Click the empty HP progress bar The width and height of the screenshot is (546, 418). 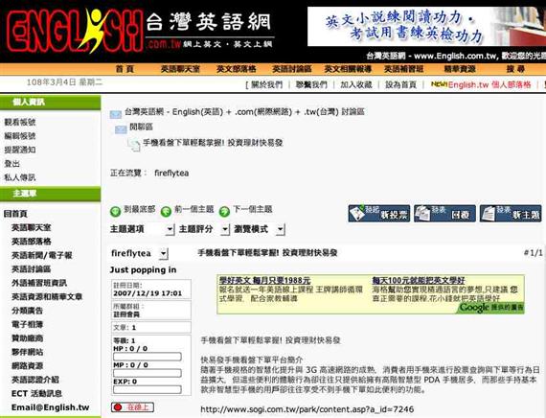pyautogui.click(x=148, y=357)
